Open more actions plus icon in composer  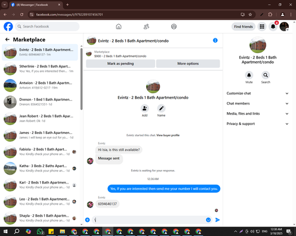88,220
